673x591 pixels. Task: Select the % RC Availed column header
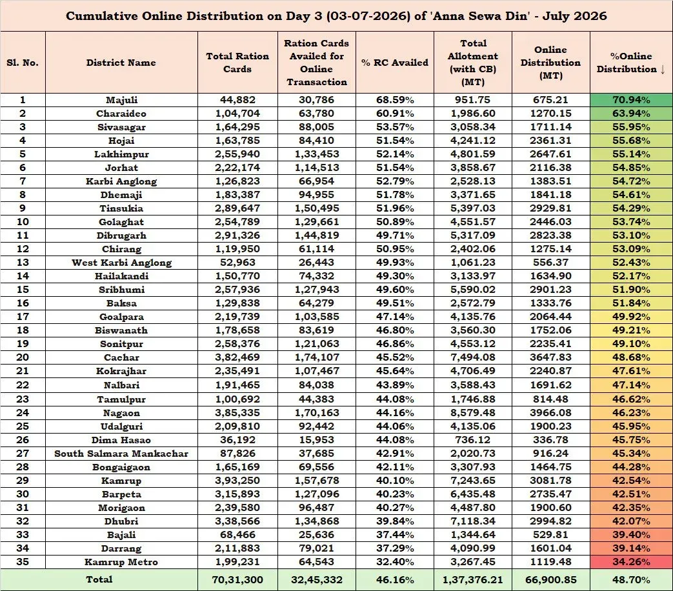395,62
